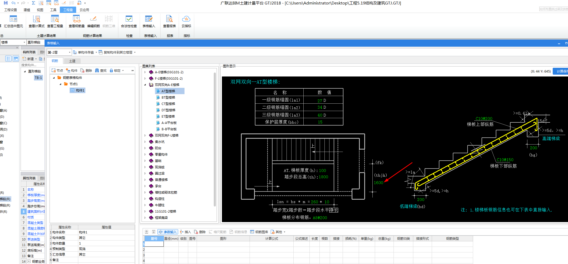Viewport: 568px width, 264px height.
Task: Click the 梯板厚度 property link
Action: pyautogui.click(x=36, y=195)
